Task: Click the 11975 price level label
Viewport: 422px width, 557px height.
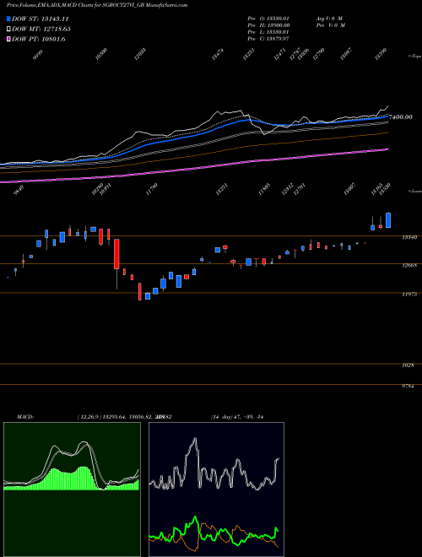Action: click(408, 295)
